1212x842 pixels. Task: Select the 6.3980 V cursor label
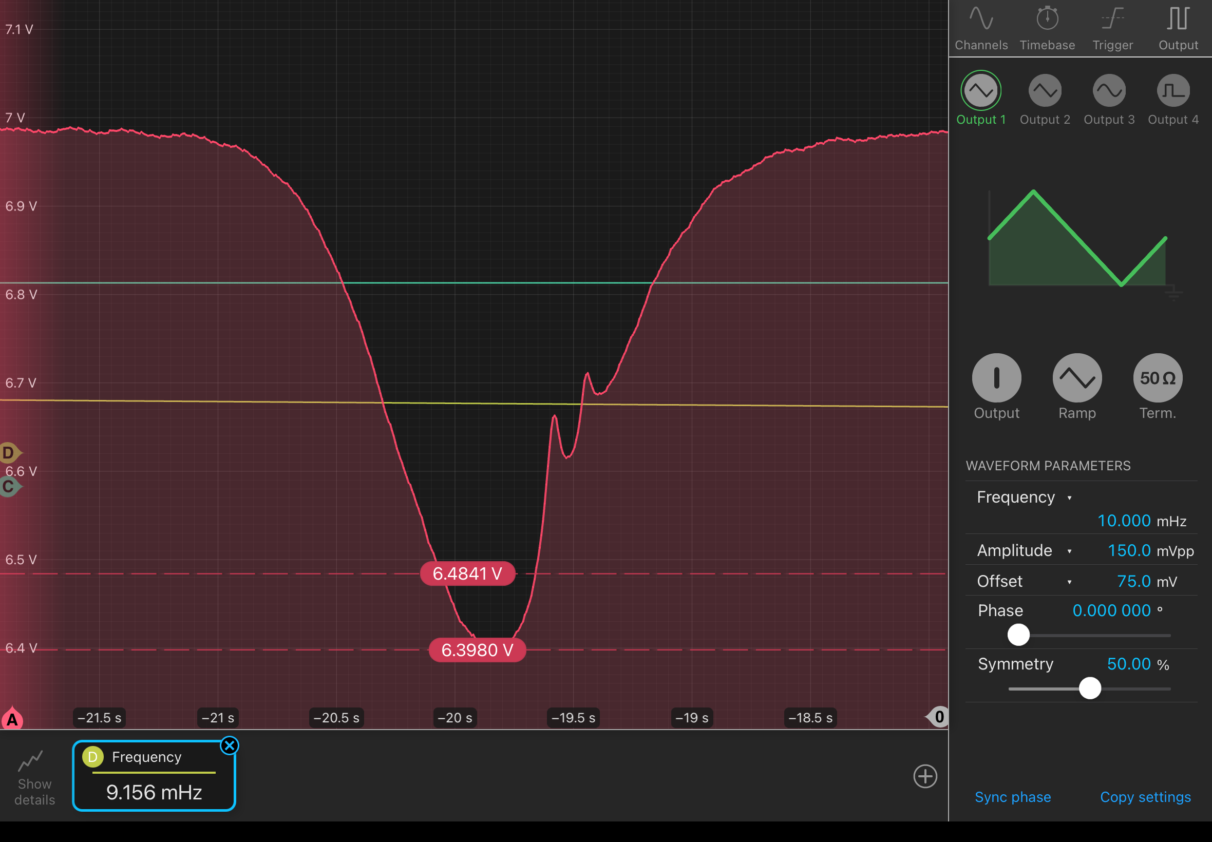tap(477, 650)
